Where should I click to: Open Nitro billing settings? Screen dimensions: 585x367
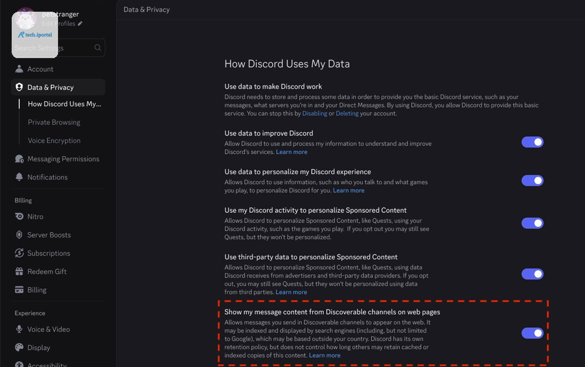click(58, 217)
